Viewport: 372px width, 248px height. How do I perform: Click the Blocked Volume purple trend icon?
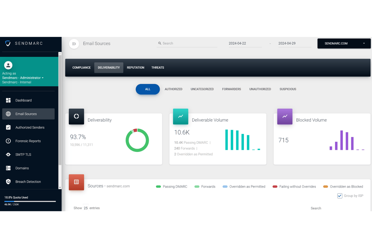[x=285, y=116]
